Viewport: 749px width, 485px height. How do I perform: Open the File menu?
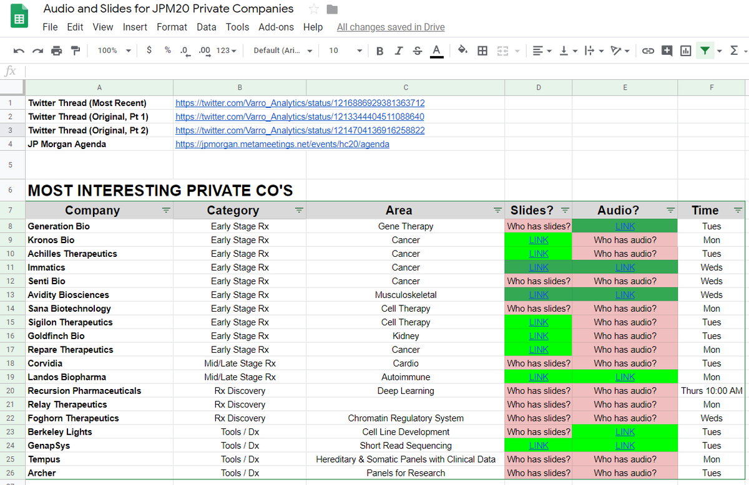pos(50,27)
